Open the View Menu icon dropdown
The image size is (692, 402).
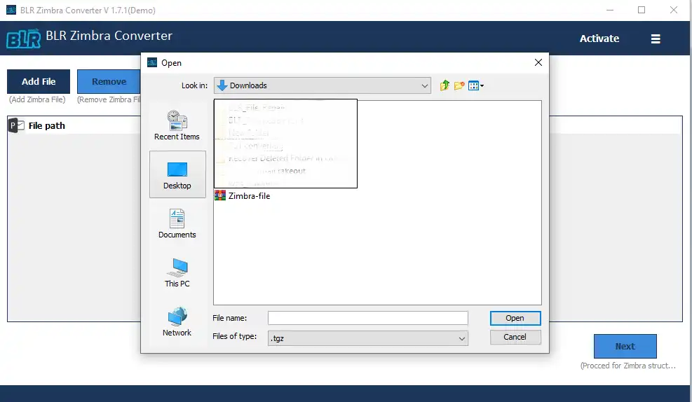(x=476, y=85)
